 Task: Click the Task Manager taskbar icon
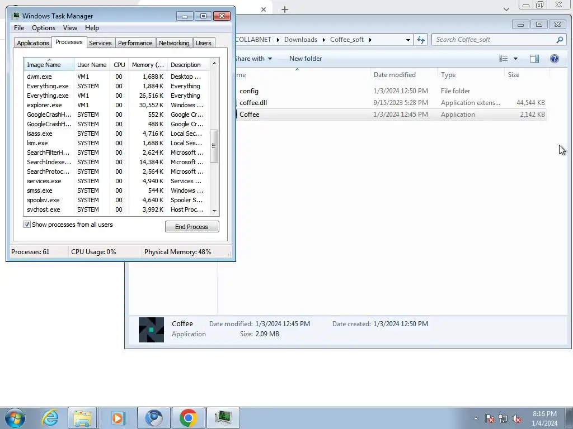[x=223, y=418]
